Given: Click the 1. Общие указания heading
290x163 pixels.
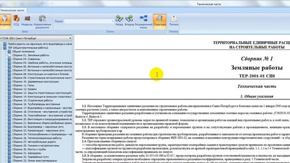Looking at the screenshot, I should tap(257, 96).
